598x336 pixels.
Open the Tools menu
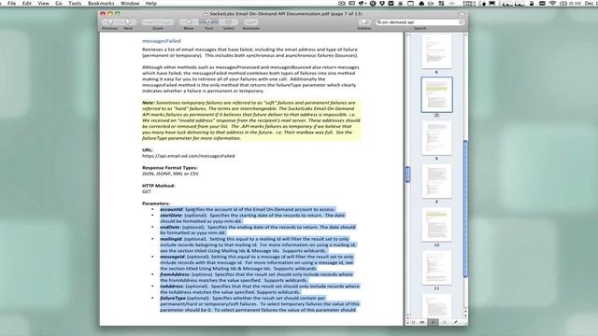click(75, 3)
